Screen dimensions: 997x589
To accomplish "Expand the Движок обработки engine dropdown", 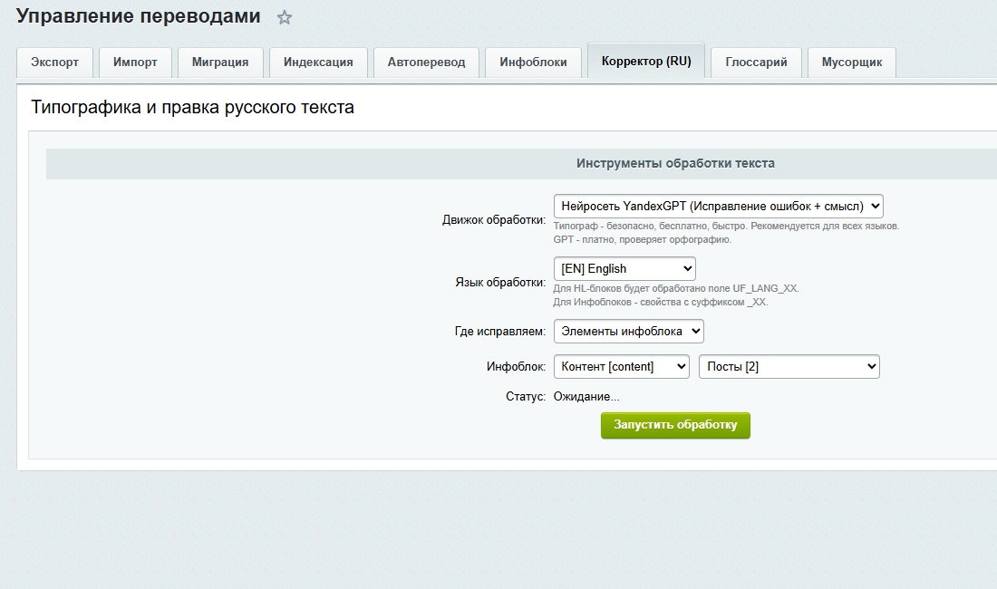I will coord(718,206).
